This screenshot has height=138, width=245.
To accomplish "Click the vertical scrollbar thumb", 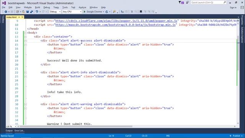I will (x=238, y=53).
